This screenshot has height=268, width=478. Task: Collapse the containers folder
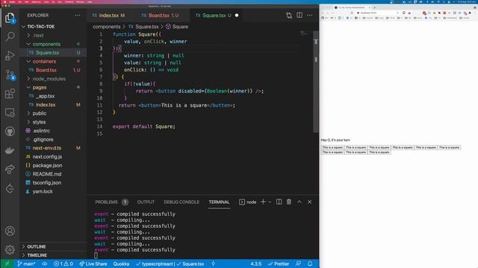44,61
